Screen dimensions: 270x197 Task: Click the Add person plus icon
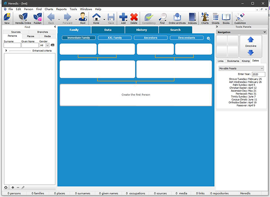(x=123, y=18)
